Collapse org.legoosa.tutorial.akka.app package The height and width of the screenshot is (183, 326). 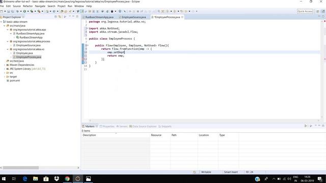pos(8,29)
